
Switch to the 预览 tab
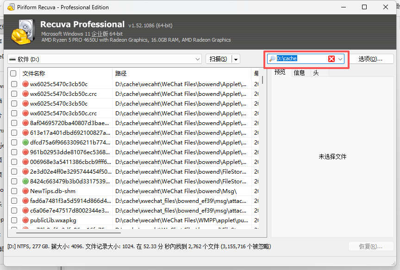[280, 73]
